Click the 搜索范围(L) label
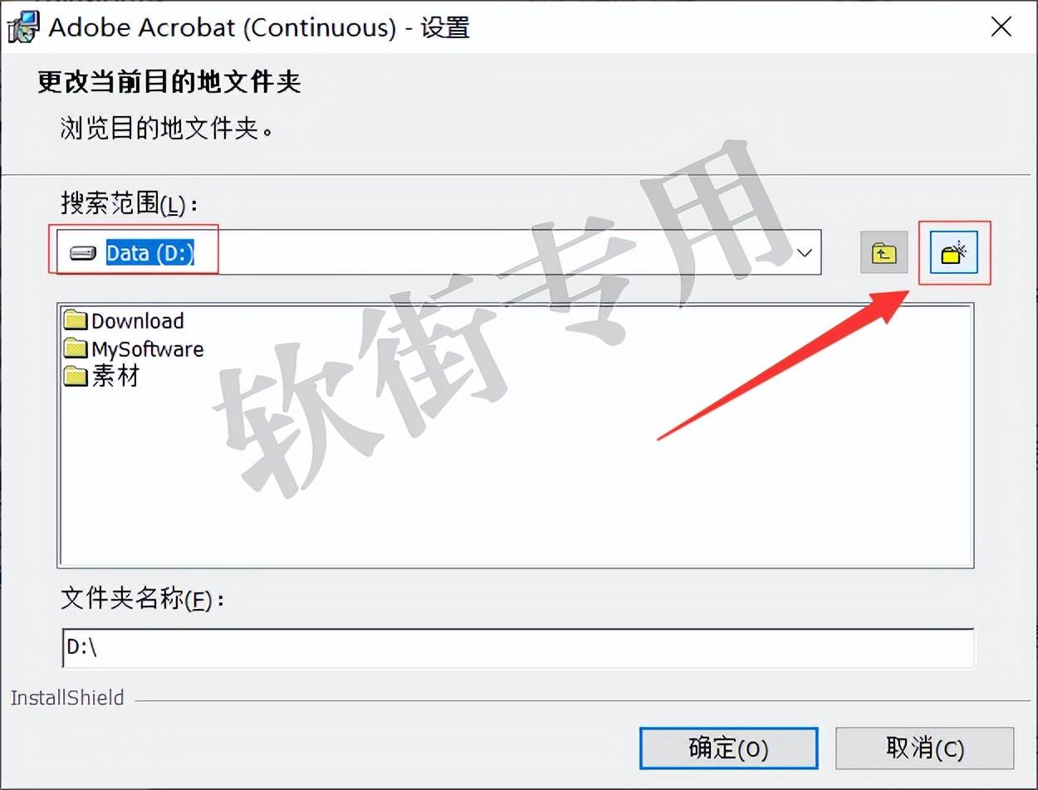The image size is (1038, 790). coord(129,202)
